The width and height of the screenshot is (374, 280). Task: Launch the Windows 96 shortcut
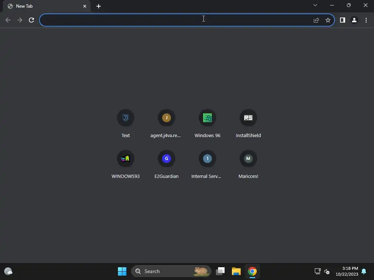[x=207, y=124]
